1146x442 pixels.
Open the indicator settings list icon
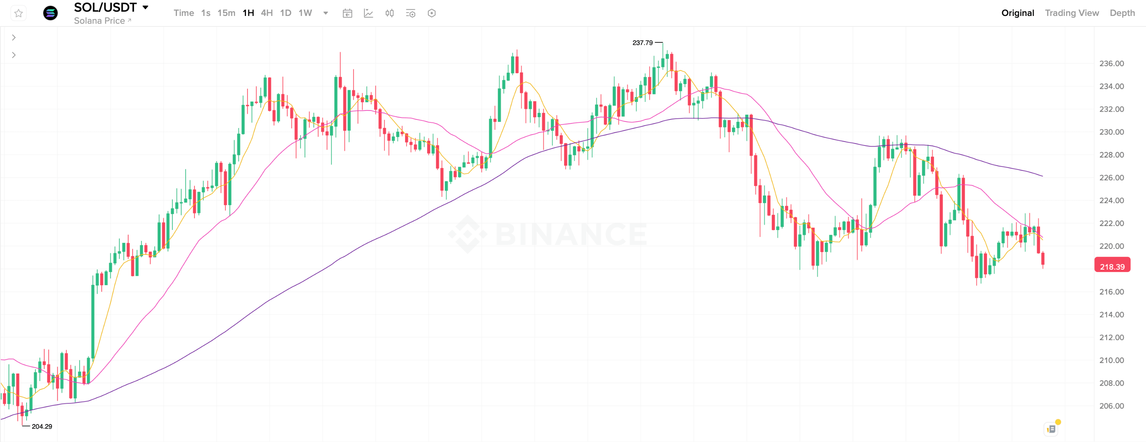click(410, 13)
